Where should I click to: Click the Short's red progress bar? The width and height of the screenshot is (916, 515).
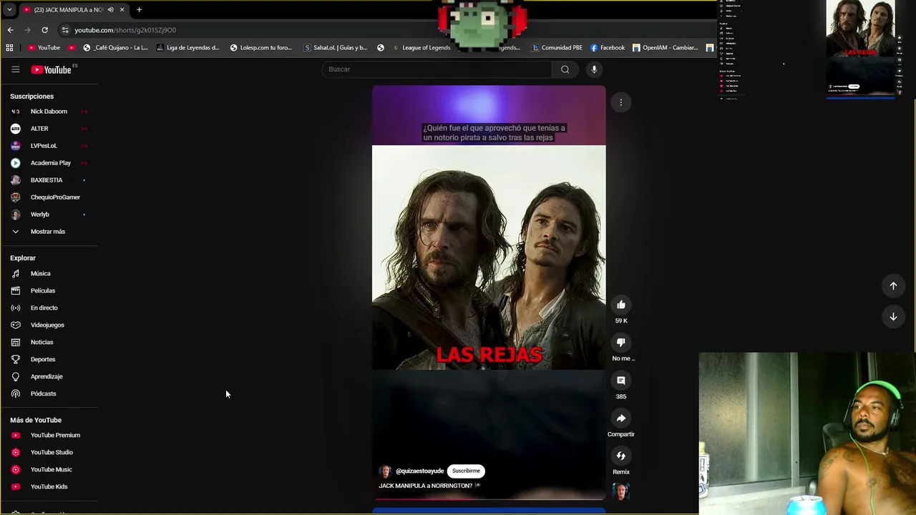coord(489,499)
